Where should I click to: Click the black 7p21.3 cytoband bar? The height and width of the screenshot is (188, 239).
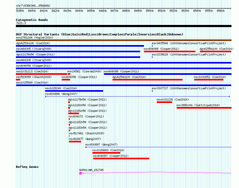(x=124, y=26)
